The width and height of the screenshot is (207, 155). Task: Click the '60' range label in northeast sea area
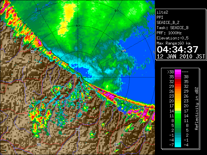[x=116, y=10]
